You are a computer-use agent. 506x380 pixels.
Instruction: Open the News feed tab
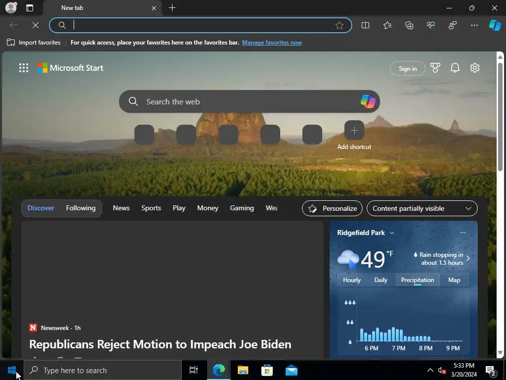[122, 208]
